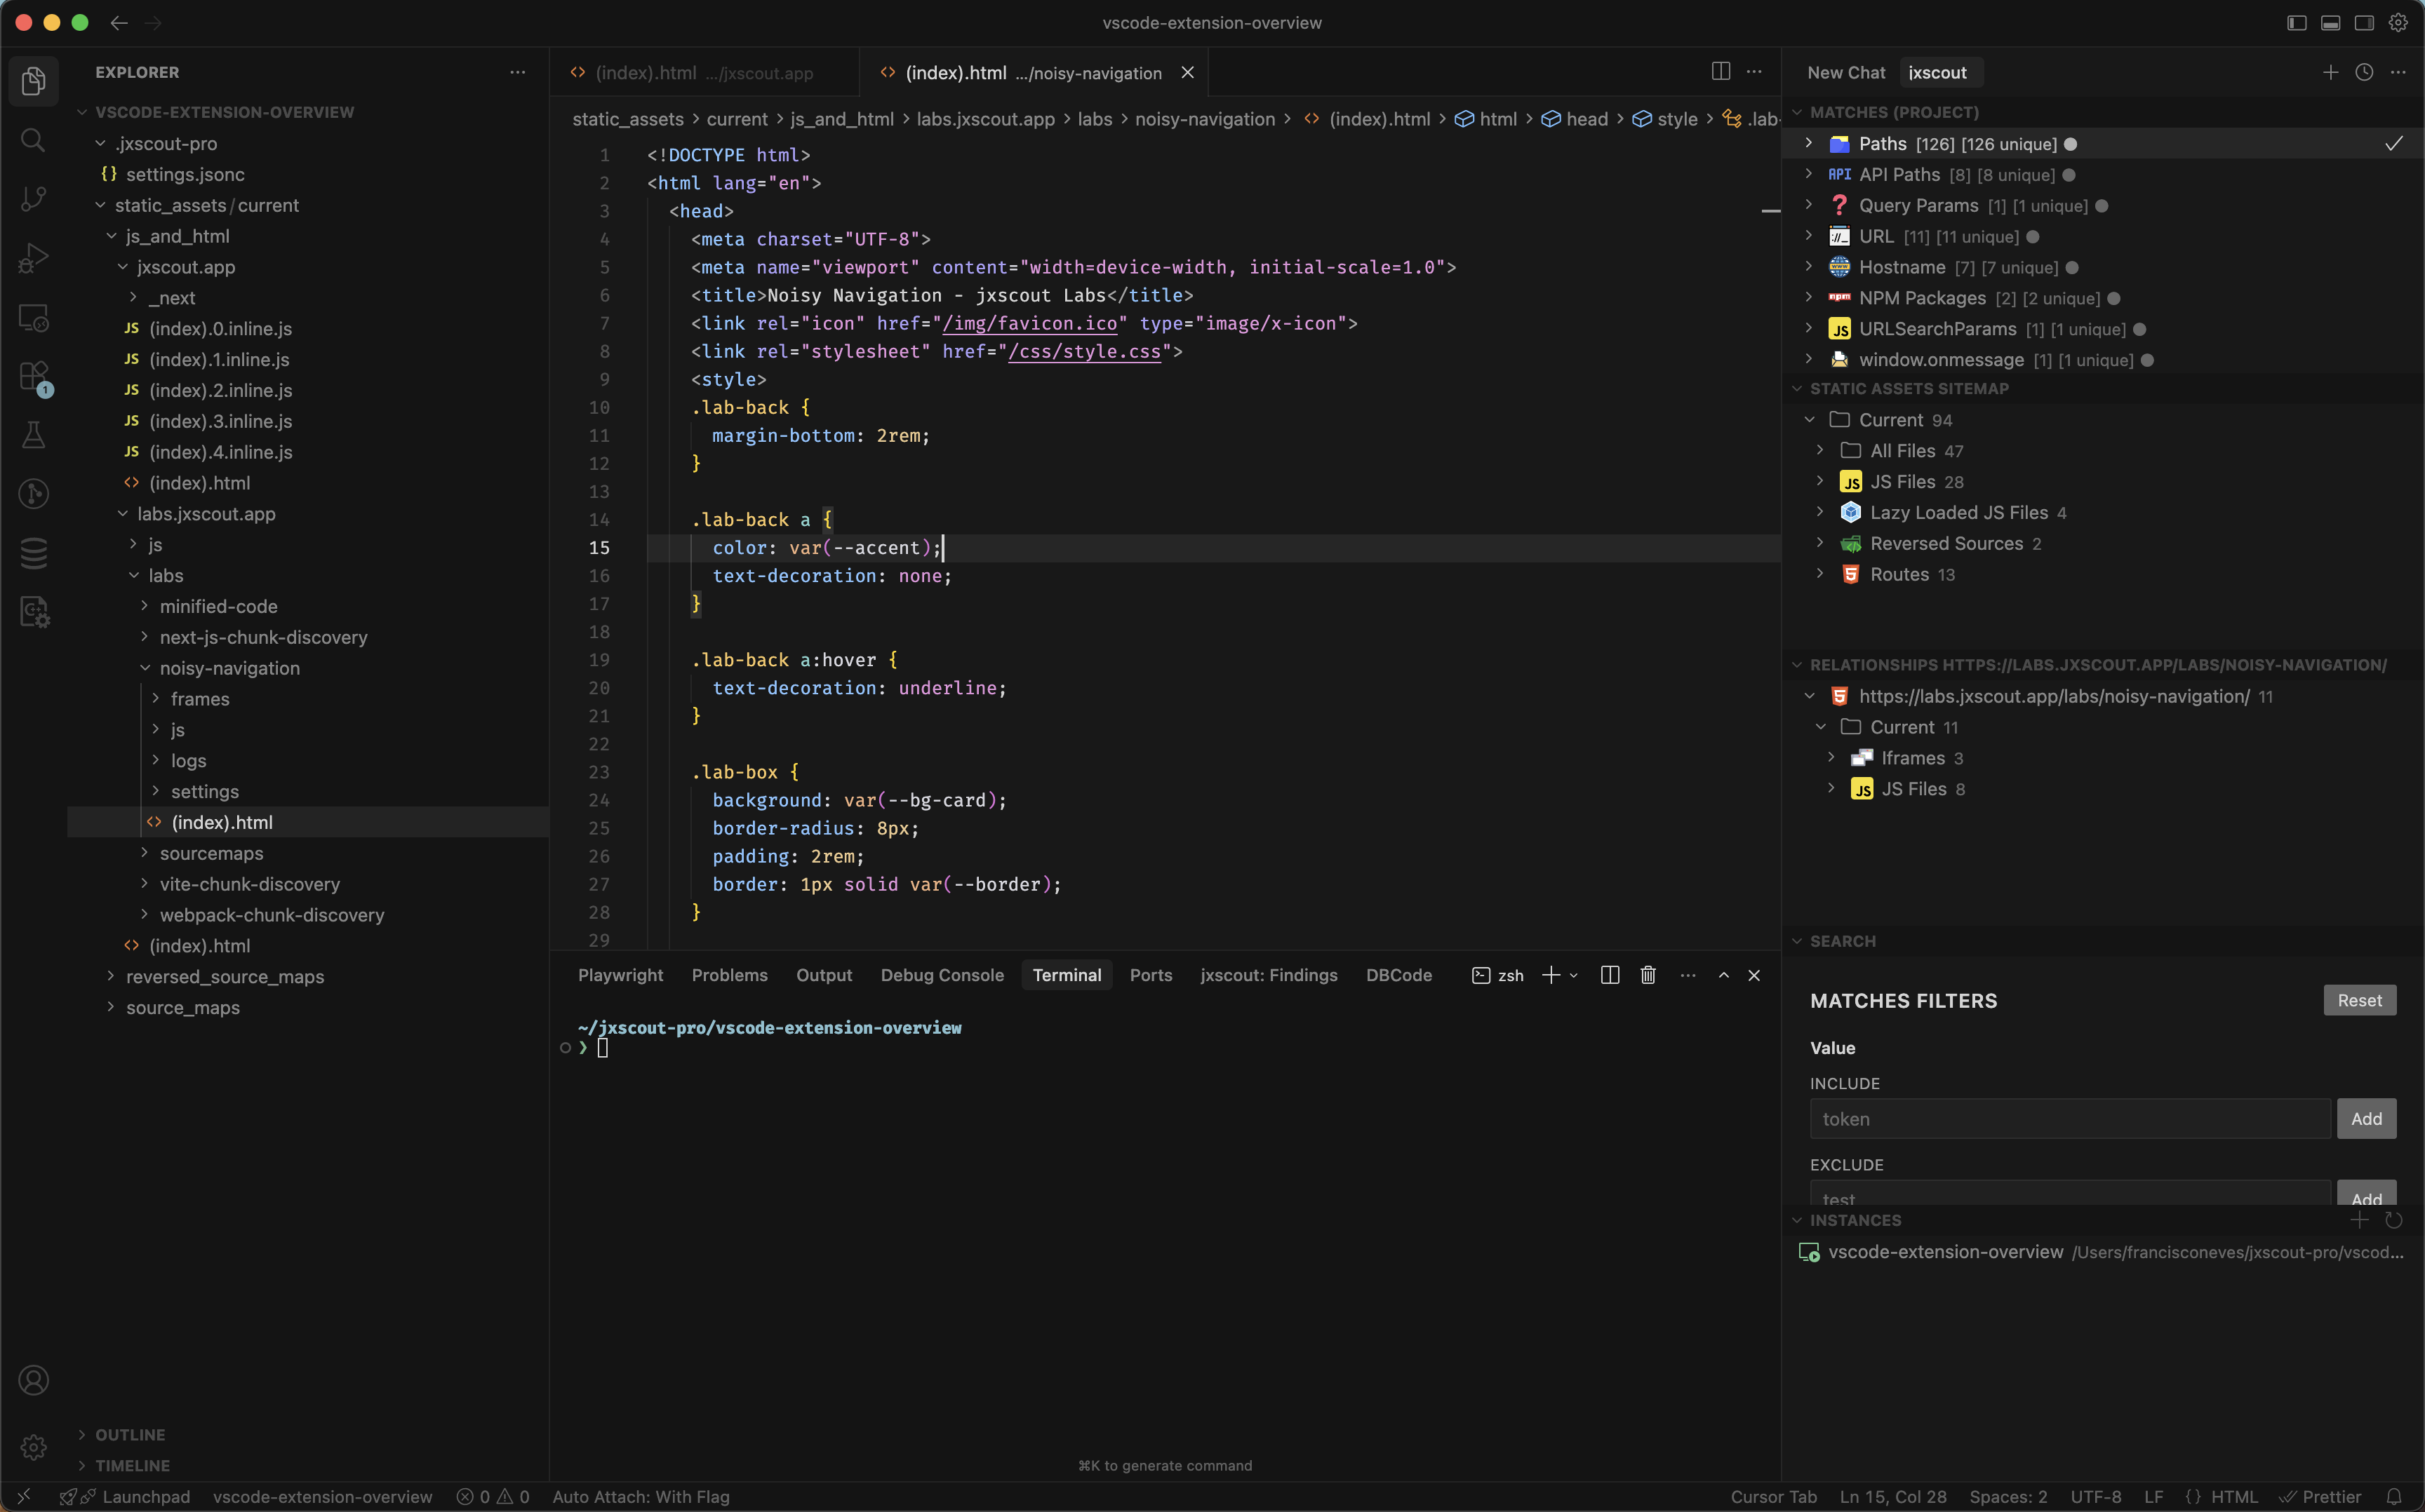
Task: Collapse the noisy-navigation folder
Action: pos(145,668)
